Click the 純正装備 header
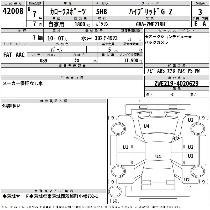Viewport: 210px width, 210px height. [x=176, y=65]
